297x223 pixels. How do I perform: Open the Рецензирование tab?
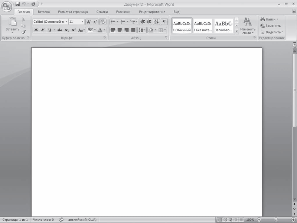click(153, 12)
